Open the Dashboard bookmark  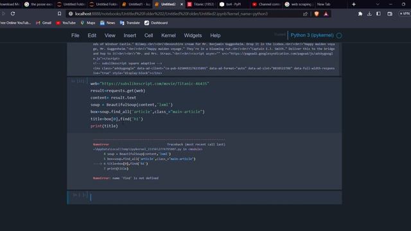[x=156, y=23]
